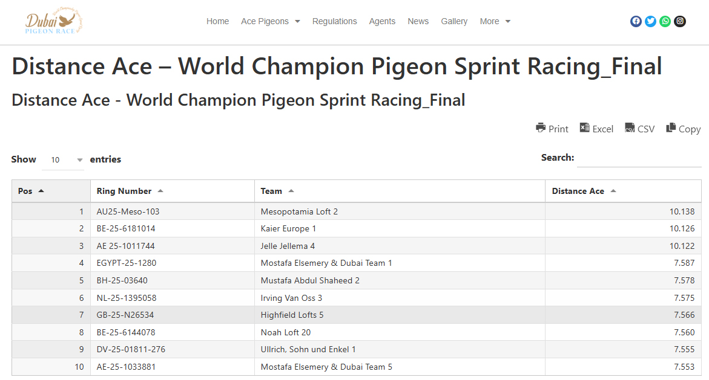The image size is (709, 380).
Task: Open the Facebook social icon
Action: pos(636,21)
